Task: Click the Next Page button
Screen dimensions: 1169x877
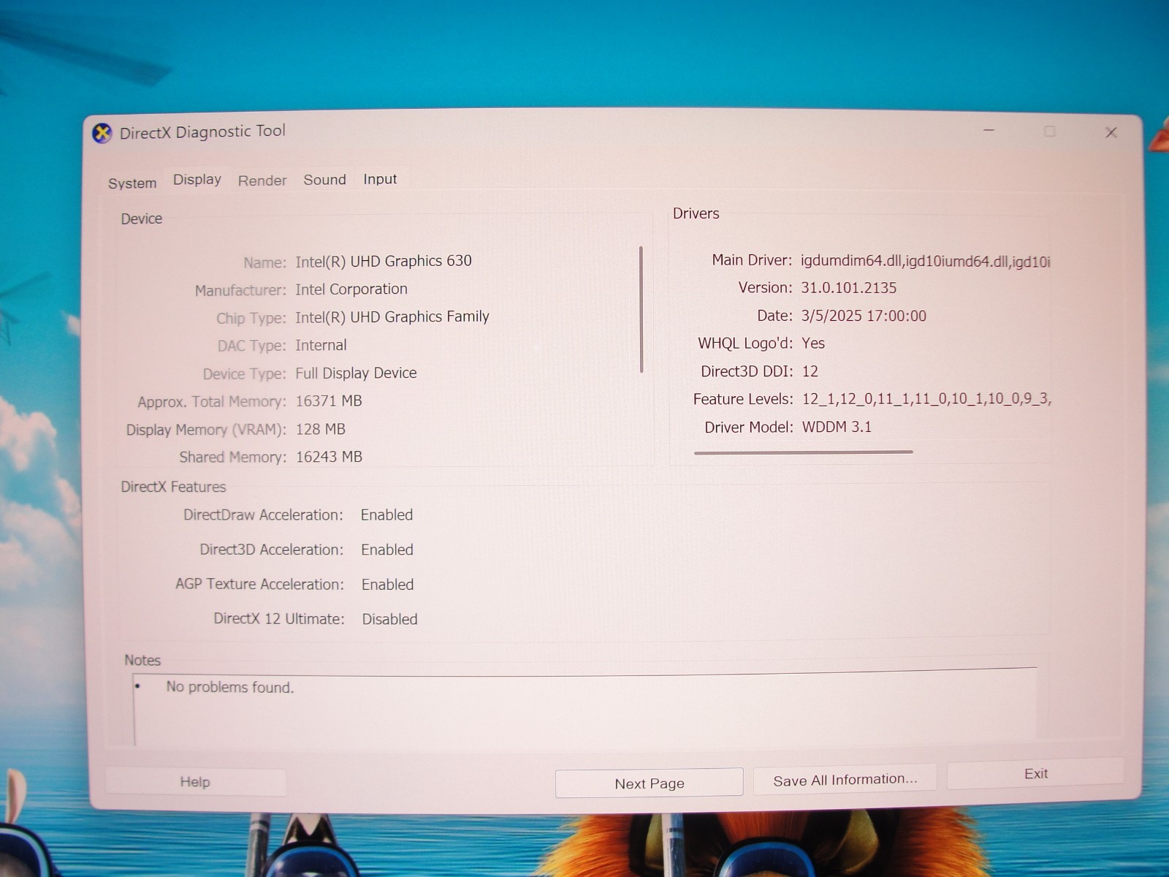Action: pyautogui.click(x=649, y=783)
